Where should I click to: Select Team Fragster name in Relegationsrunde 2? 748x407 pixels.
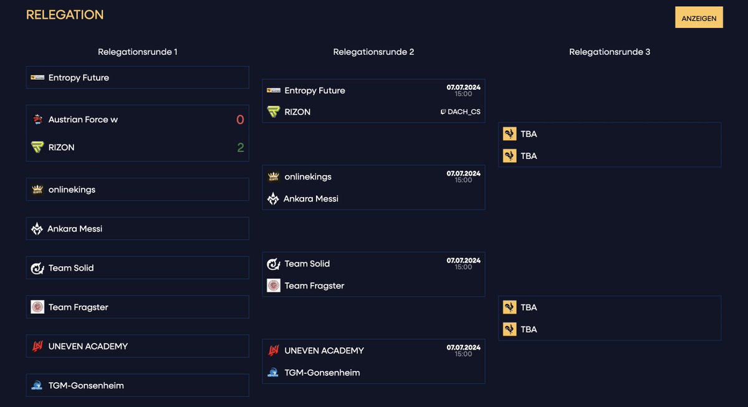pos(315,285)
